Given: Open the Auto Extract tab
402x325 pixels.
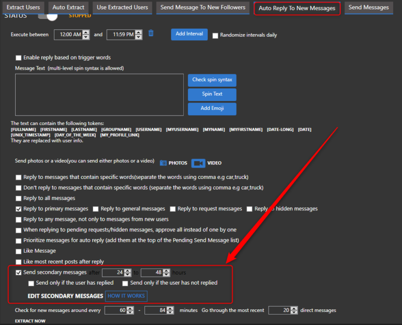Looking at the screenshot, I should pyautogui.click(x=69, y=7).
